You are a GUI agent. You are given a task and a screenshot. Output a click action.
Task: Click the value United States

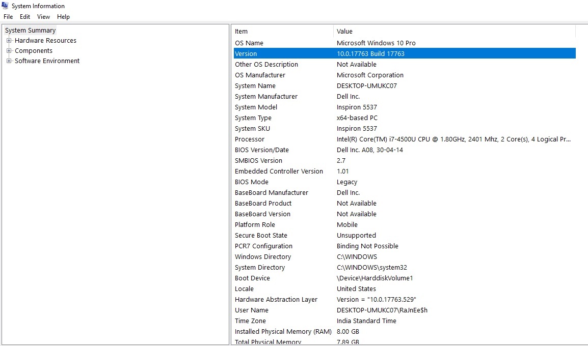pyautogui.click(x=356, y=289)
